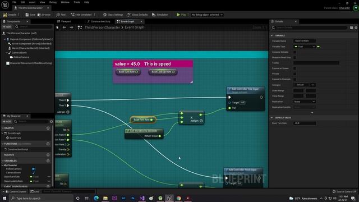Open Class Settings

[113, 15]
